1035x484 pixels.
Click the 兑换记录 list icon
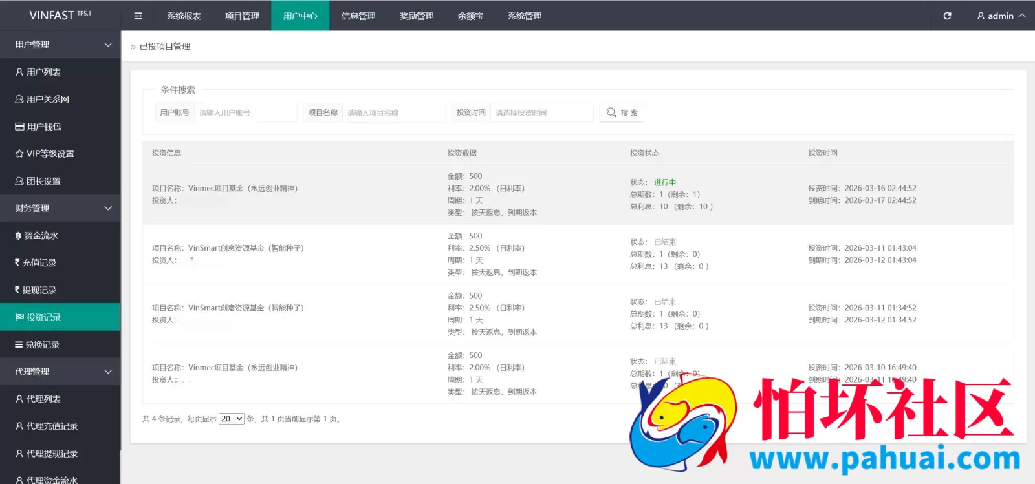tap(19, 344)
